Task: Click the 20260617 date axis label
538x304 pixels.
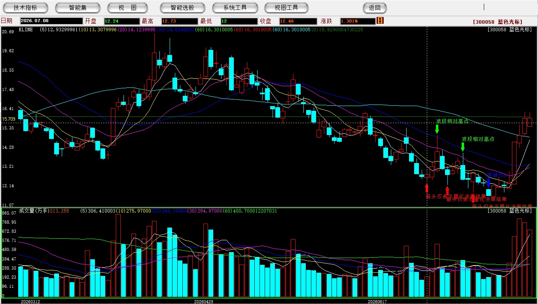Action: (x=377, y=302)
